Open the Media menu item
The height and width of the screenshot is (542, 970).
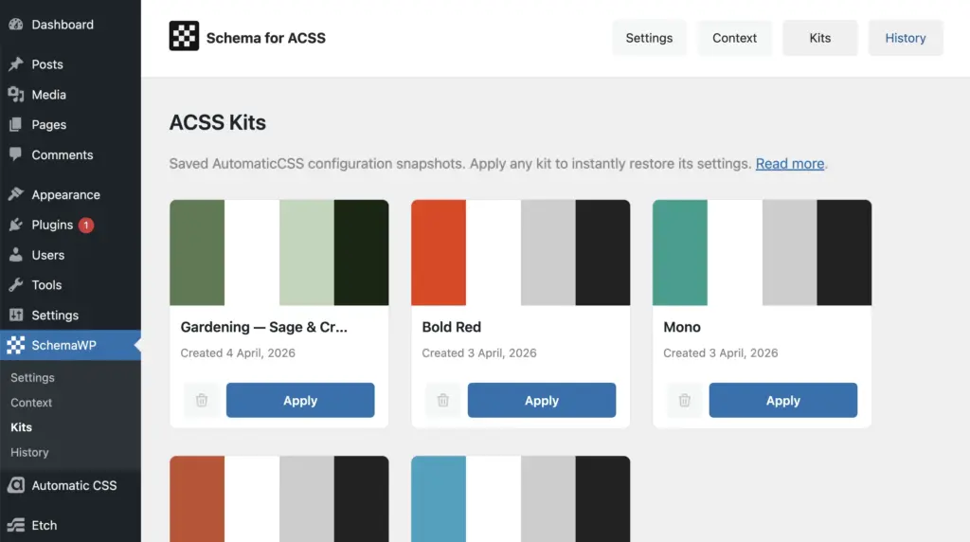(70, 95)
